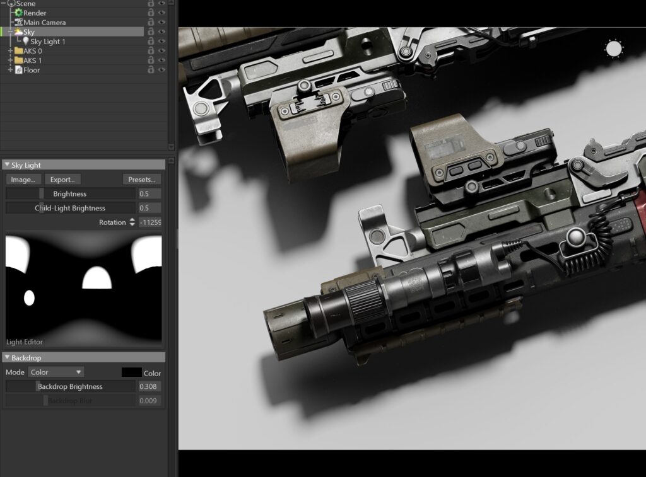Click the Sky sun-and-cloud icon
Image resolution: width=646 pixels, height=477 pixels.
pyautogui.click(x=18, y=32)
